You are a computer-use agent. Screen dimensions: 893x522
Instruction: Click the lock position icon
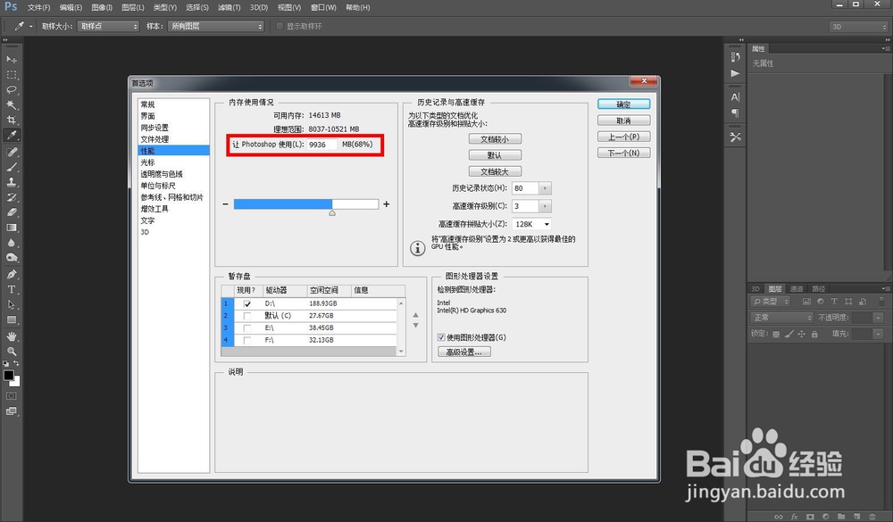pos(802,334)
